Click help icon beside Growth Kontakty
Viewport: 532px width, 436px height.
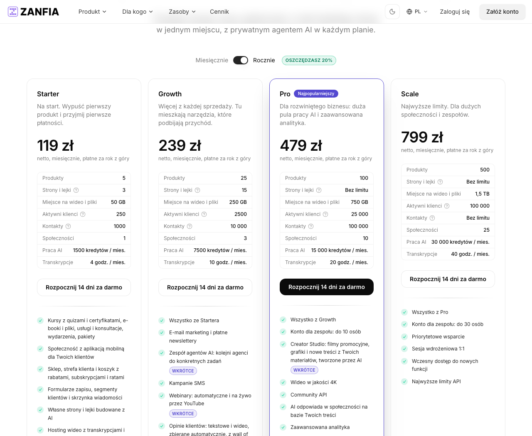(x=190, y=226)
